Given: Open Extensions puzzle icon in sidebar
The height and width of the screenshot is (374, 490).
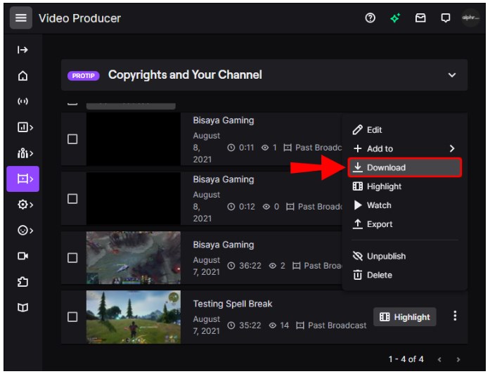Looking at the screenshot, I should tap(22, 282).
